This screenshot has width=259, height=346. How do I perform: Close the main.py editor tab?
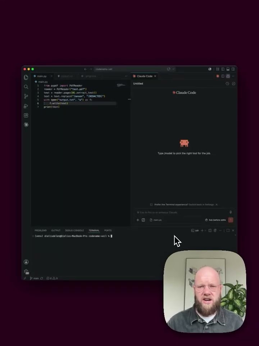[52, 76]
